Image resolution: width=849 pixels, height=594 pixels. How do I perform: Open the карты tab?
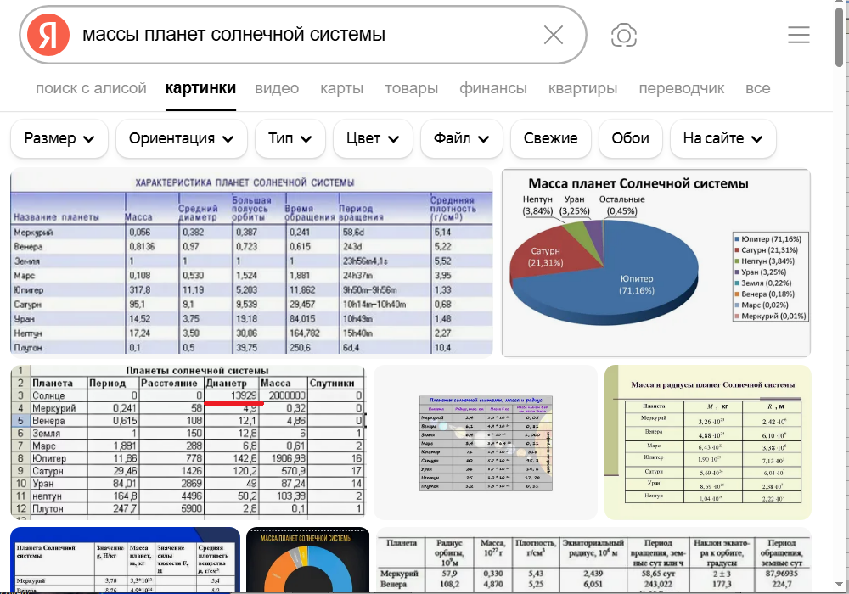point(341,88)
